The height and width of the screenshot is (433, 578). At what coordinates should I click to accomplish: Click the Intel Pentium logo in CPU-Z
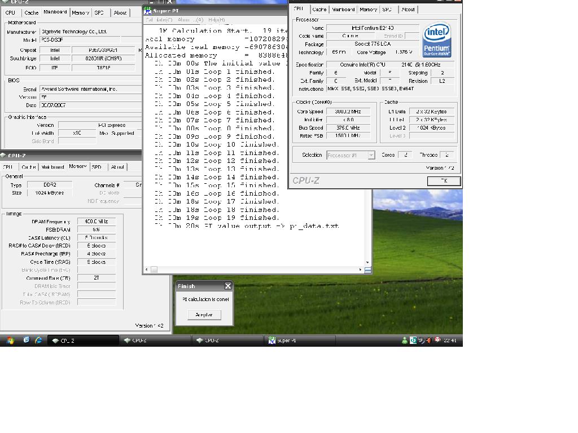(436, 39)
